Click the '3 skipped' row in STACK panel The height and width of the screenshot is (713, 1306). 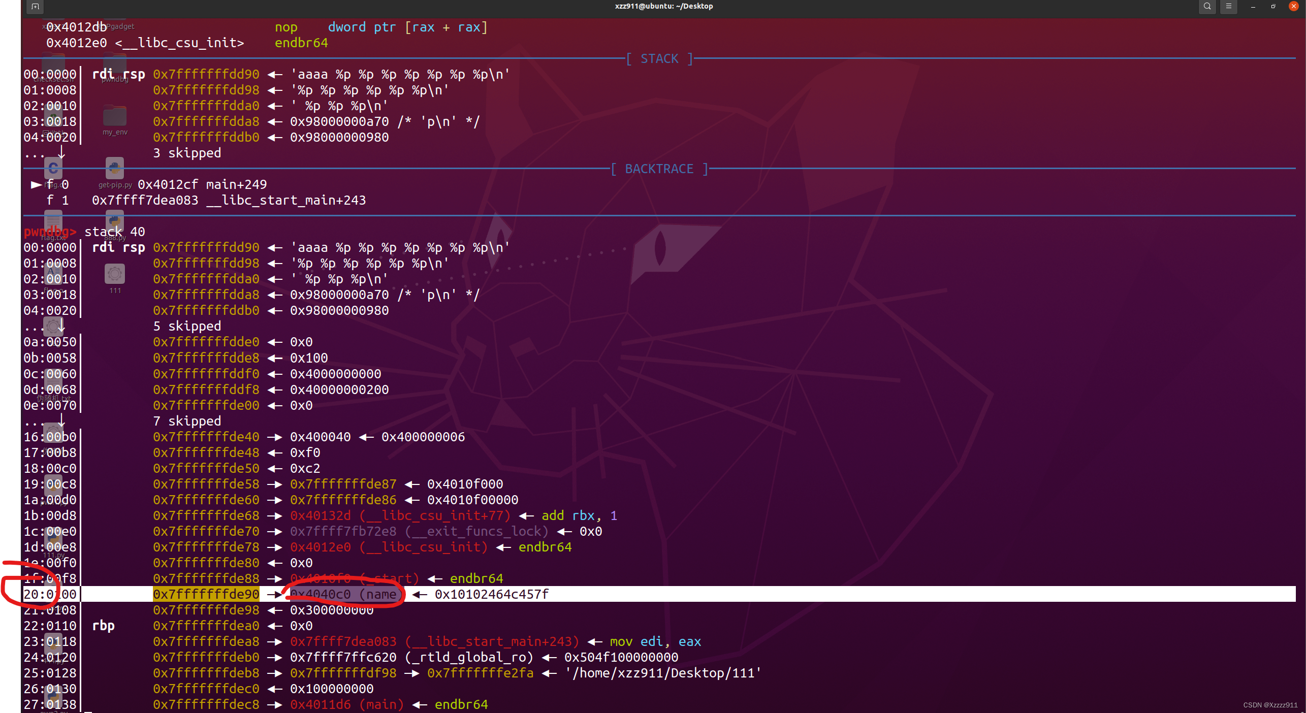point(187,153)
